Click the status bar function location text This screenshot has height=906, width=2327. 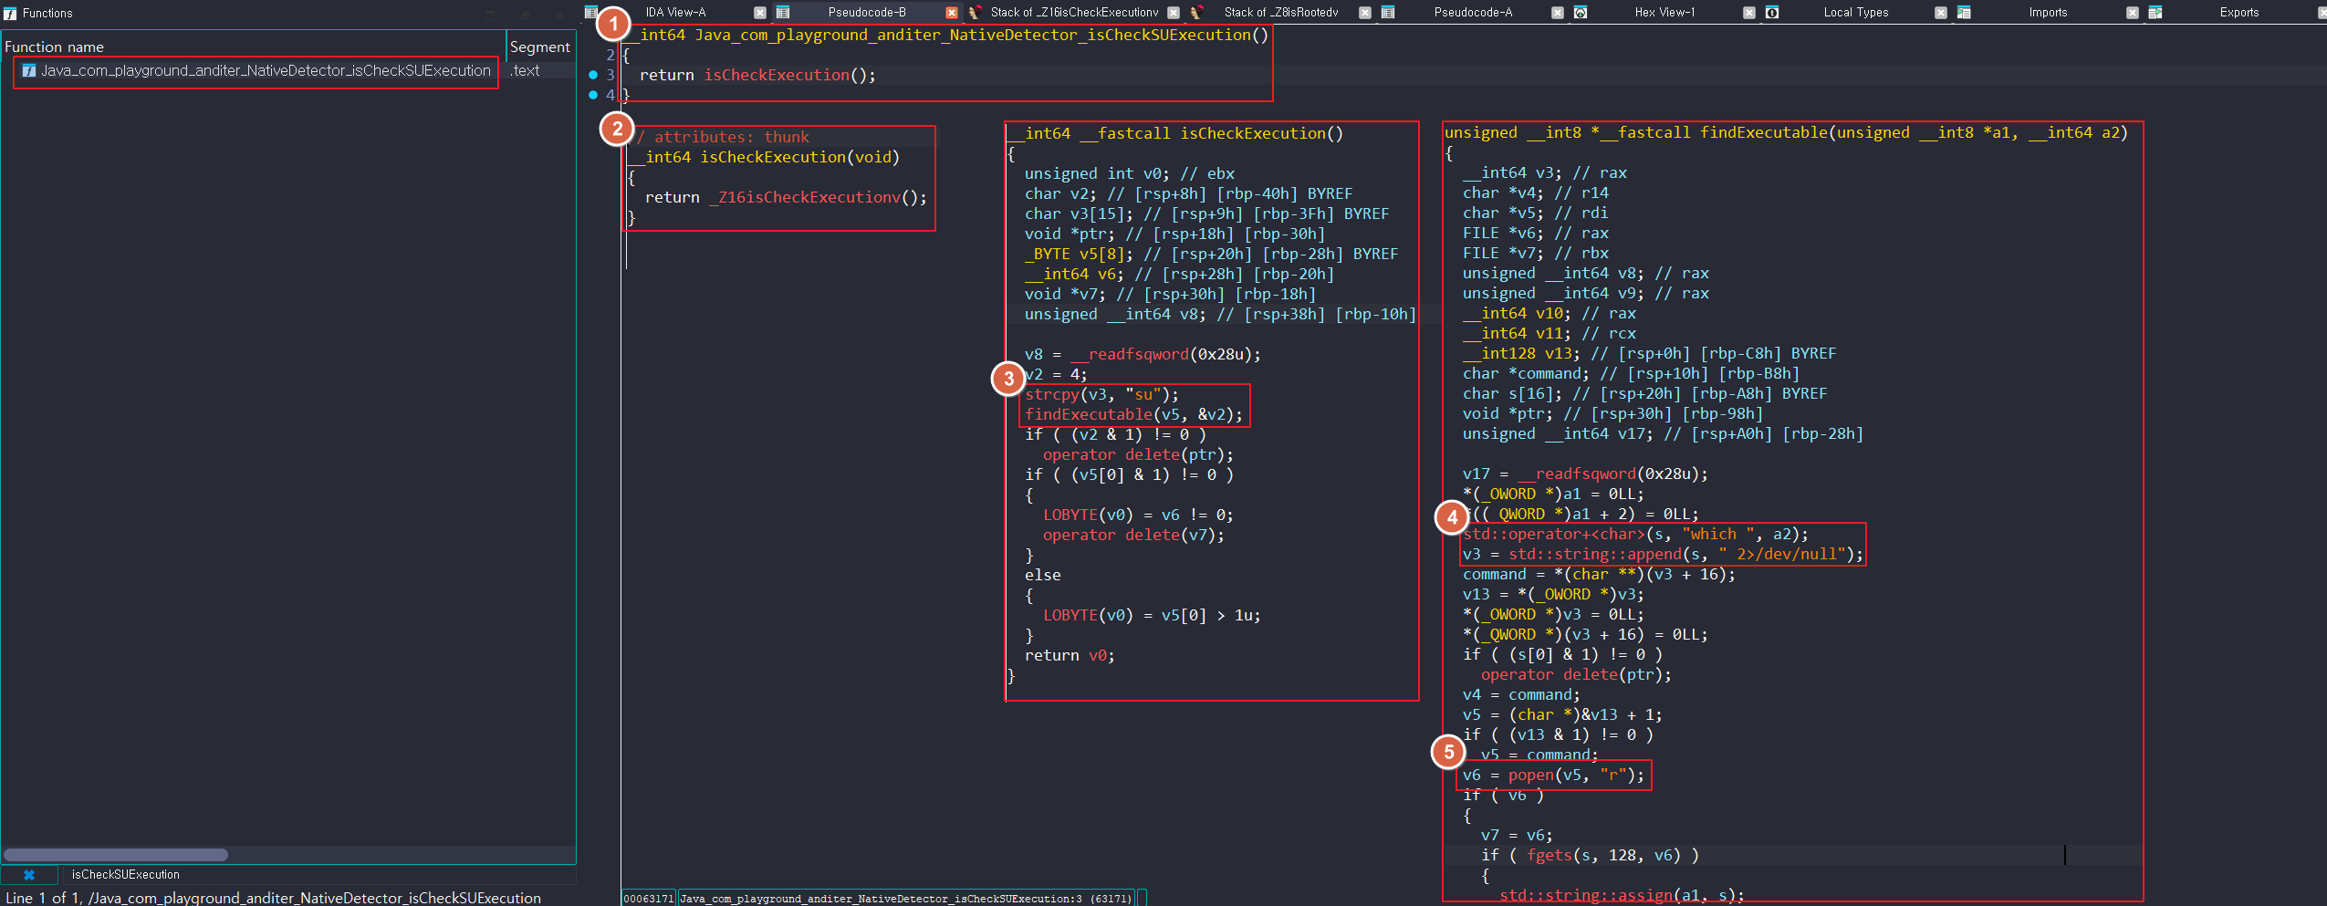coord(906,899)
